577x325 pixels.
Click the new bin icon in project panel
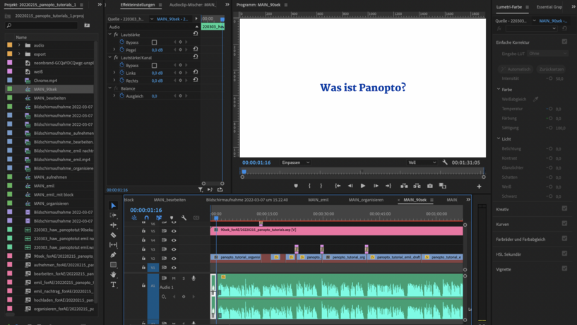87,25
